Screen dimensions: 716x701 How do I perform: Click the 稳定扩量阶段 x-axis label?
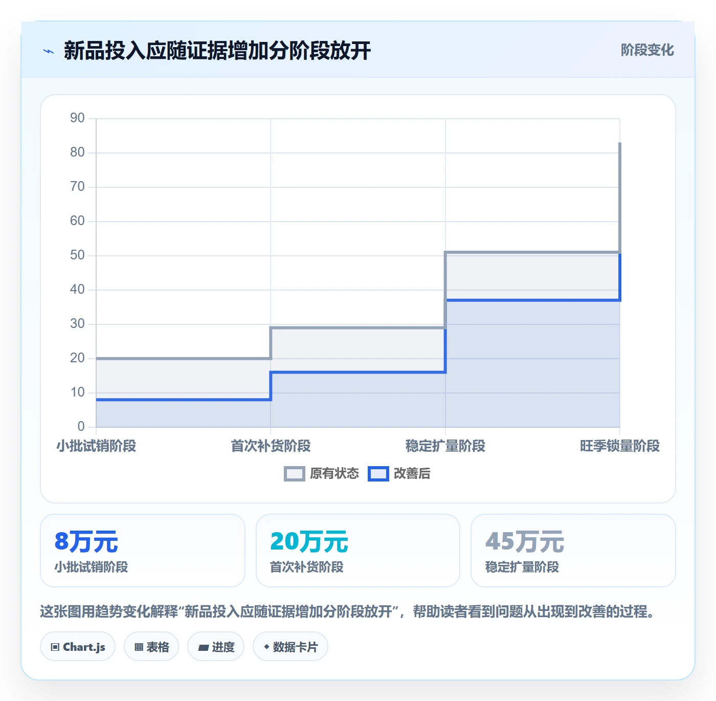coord(445,446)
